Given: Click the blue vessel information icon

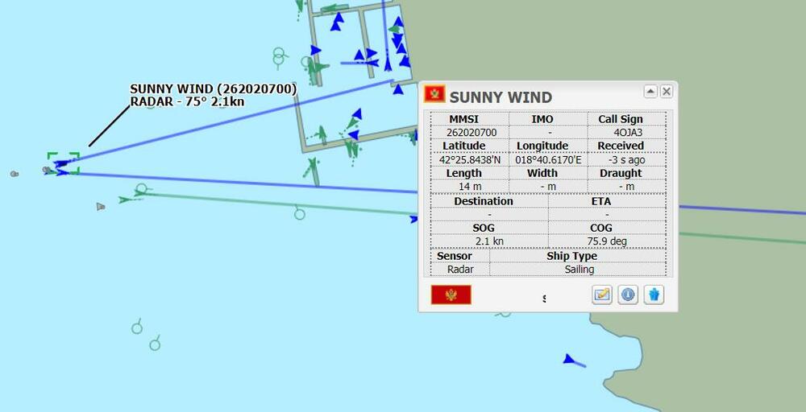Looking at the screenshot, I should click(628, 295).
